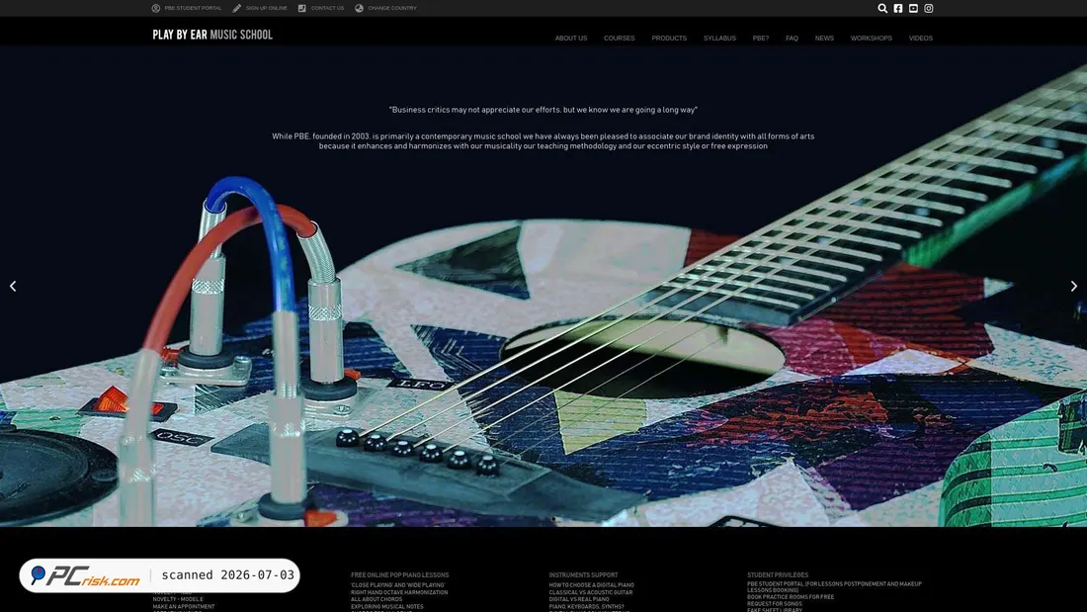Click the business critics quote text
Screen dimensions: 1087x612
pos(543,110)
